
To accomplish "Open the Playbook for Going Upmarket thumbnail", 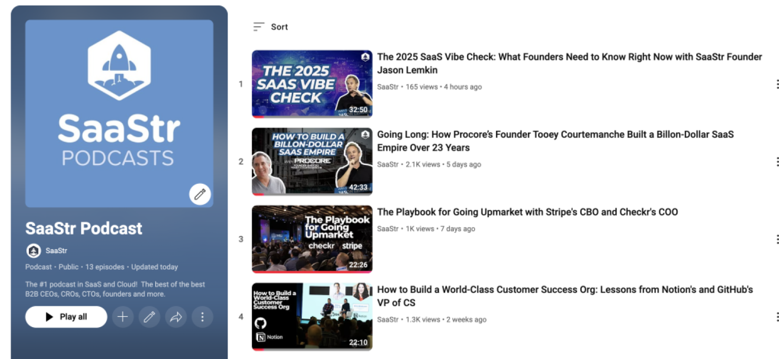I will [x=312, y=239].
